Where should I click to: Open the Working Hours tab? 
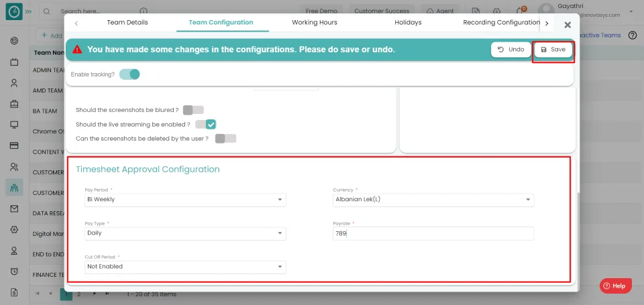click(x=315, y=23)
